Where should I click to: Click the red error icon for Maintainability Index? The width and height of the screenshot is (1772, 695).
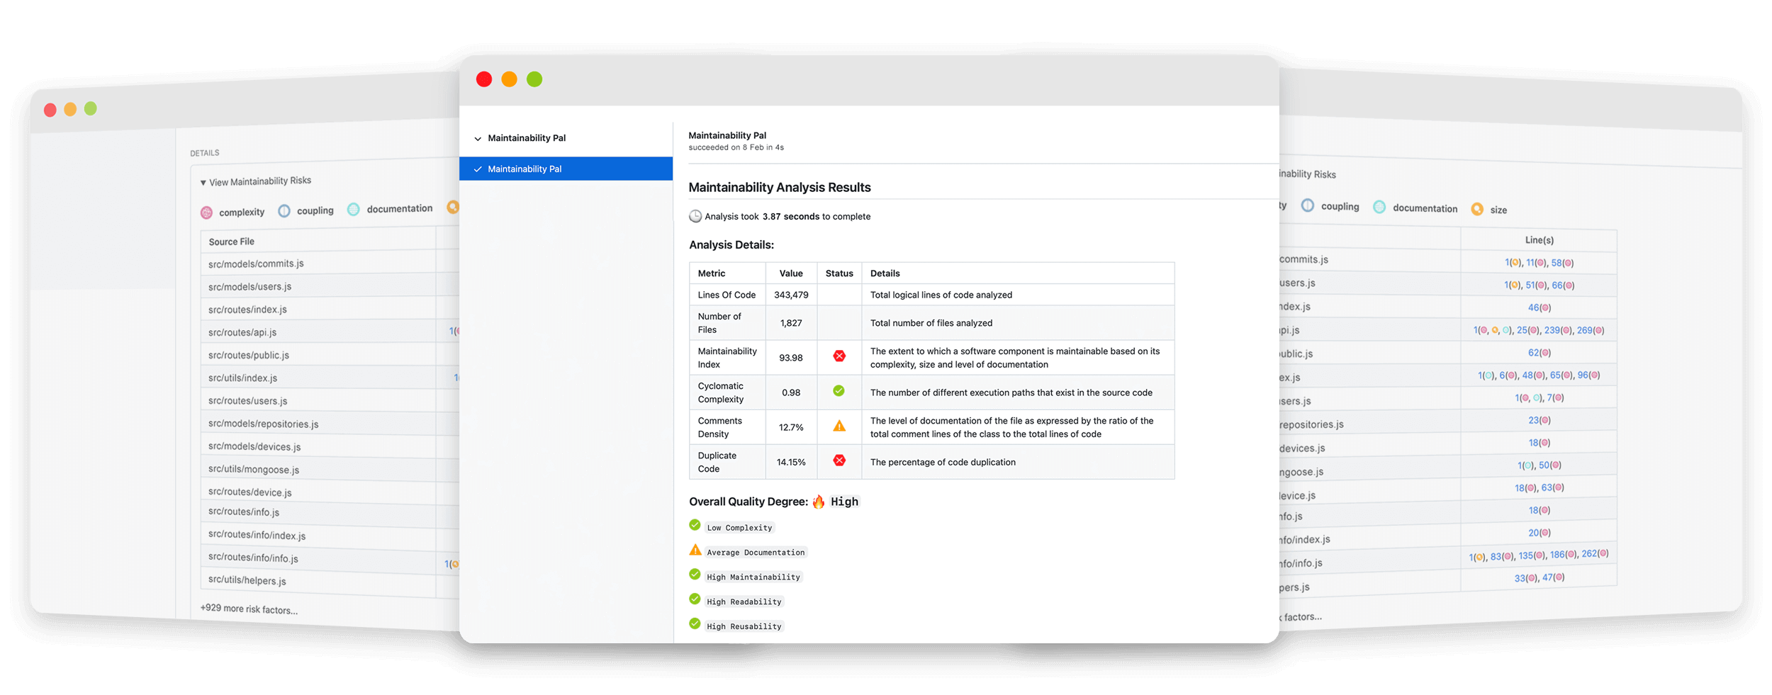[x=839, y=356]
